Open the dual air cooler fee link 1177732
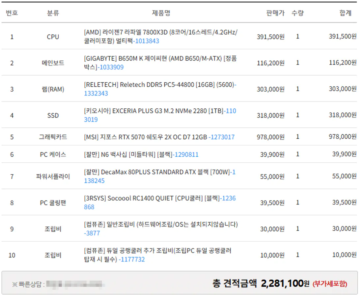Viewport: 363px width, 295px height. [x=132, y=259]
